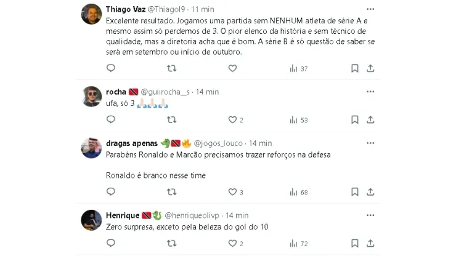
Task: Open more options on rocha's tweet
Action: click(x=370, y=92)
